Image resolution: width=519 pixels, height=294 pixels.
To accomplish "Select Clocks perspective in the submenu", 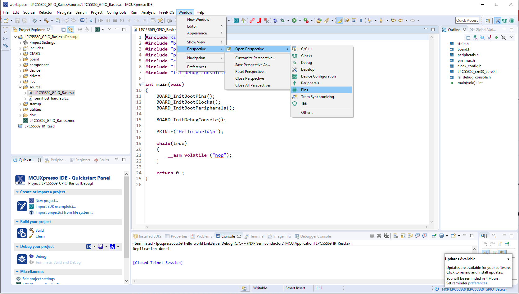I will pyautogui.click(x=306, y=56).
